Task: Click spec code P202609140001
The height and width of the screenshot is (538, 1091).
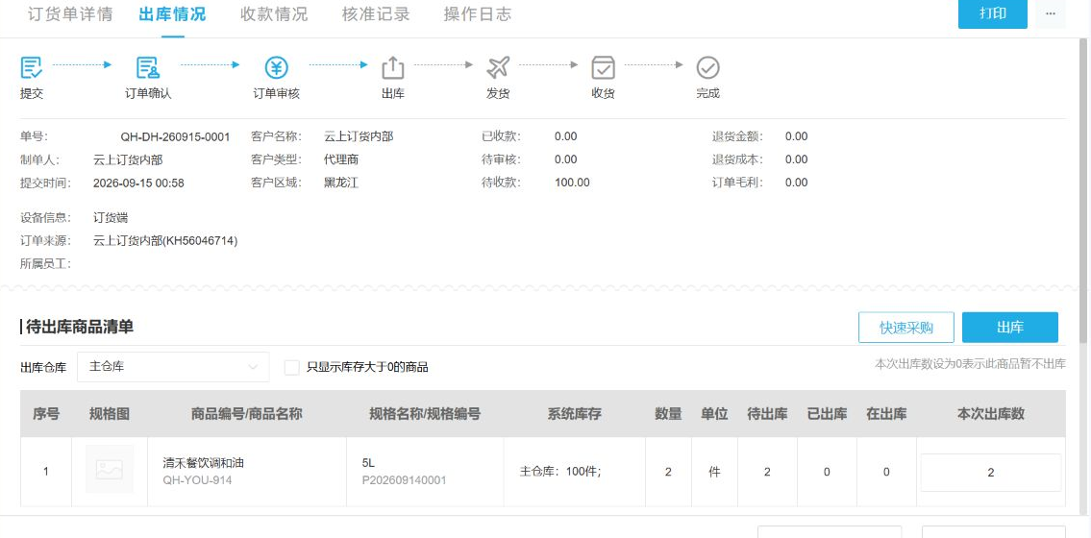Action: tap(405, 480)
